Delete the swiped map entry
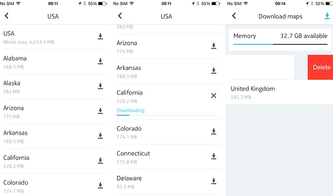 pos(320,67)
